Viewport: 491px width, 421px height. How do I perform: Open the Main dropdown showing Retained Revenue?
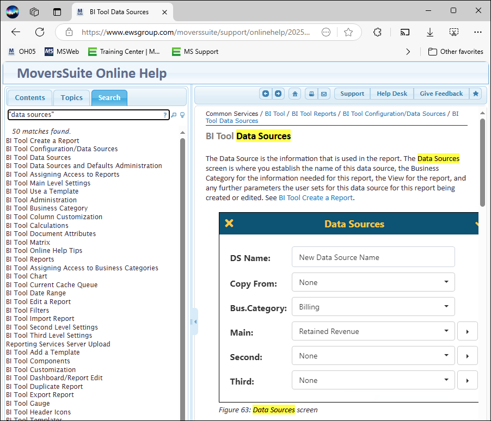click(x=373, y=331)
